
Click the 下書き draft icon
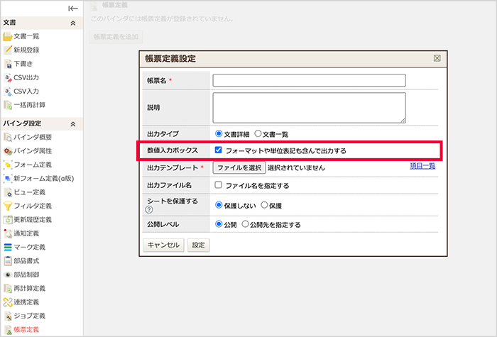(x=8, y=64)
